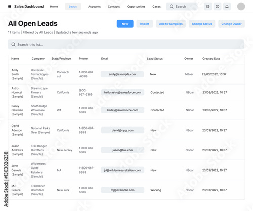Image resolution: width=253 pixels, height=211 pixels.
Task: Click email andy@example.com
Action: pos(122,74)
